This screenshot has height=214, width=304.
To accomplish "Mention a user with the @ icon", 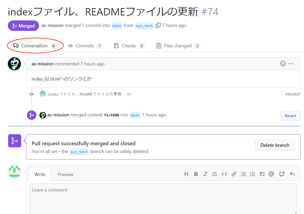I will [x=271, y=174].
